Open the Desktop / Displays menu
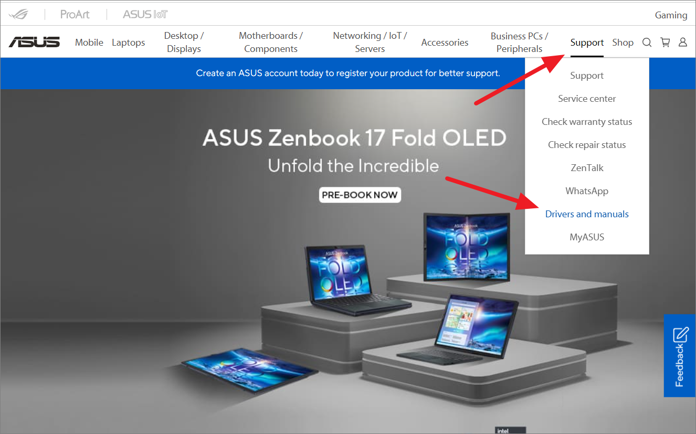Screen dimensions: 696x434 [x=184, y=42]
